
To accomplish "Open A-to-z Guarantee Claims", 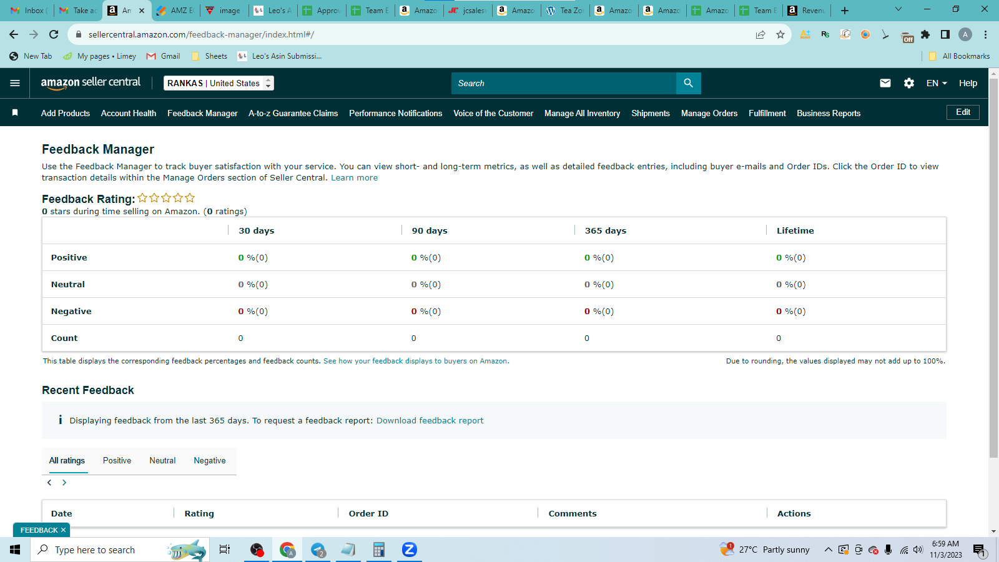I will pyautogui.click(x=293, y=113).
